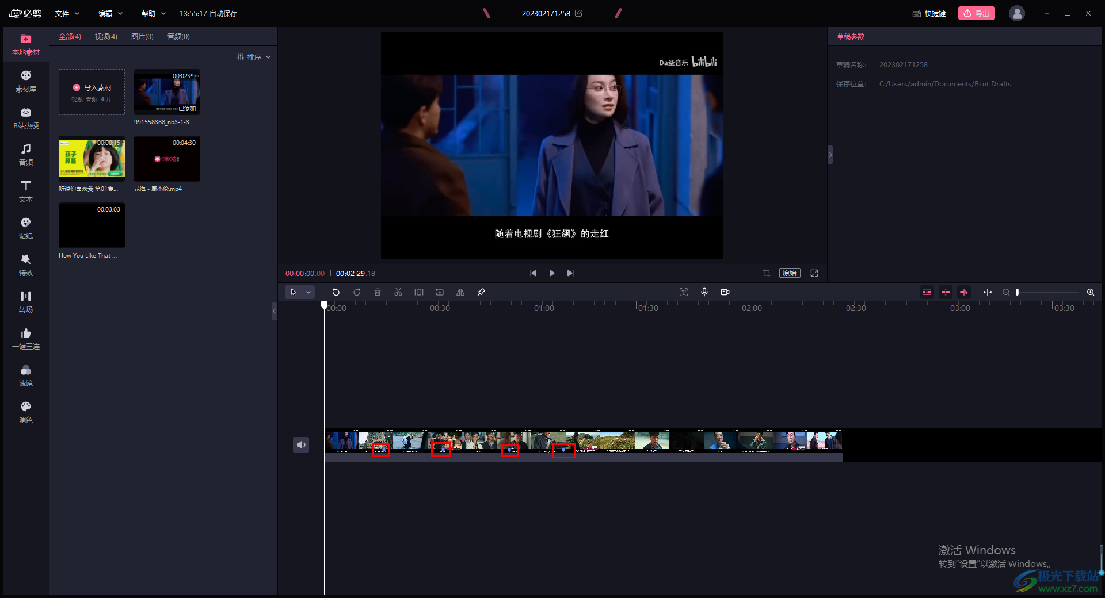Screen dimensions: 1105x598
Task: Click the 导出 export button
Action: point(977,13)
